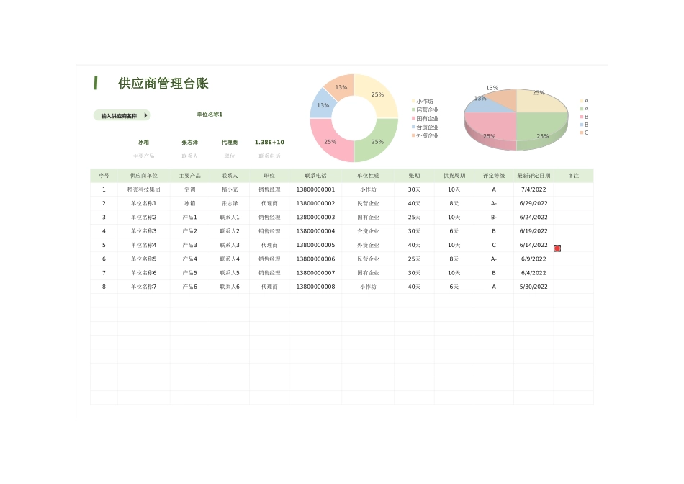This screenshot has height=484, width=684.
Task: Open the 单位名称1 supplier name link
Action: [211, 114]
